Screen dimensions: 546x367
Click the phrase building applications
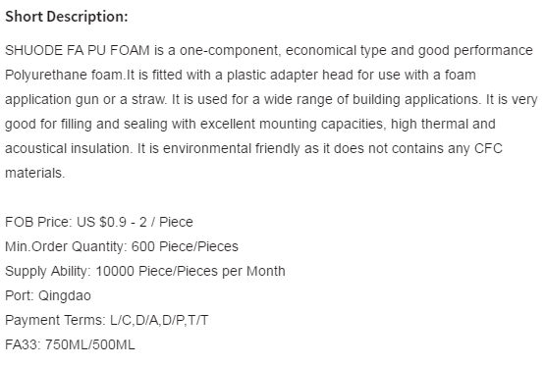click(x=416, y=99)
